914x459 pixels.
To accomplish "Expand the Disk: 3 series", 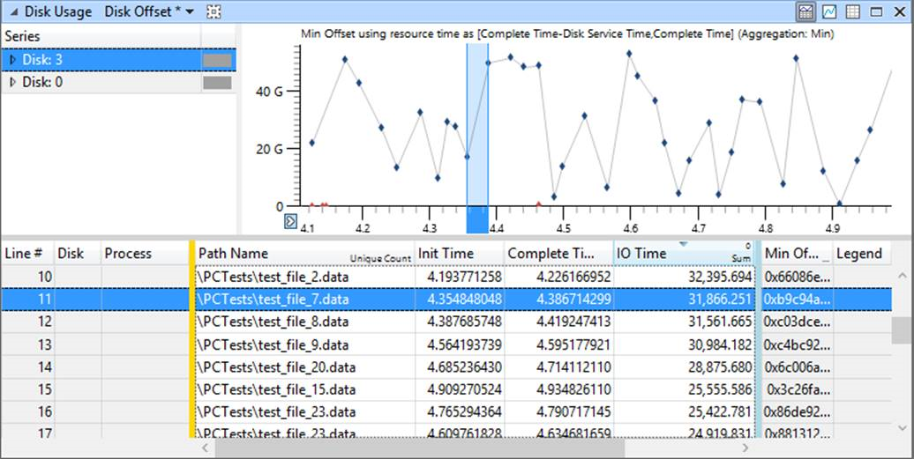I will point(13,60).
